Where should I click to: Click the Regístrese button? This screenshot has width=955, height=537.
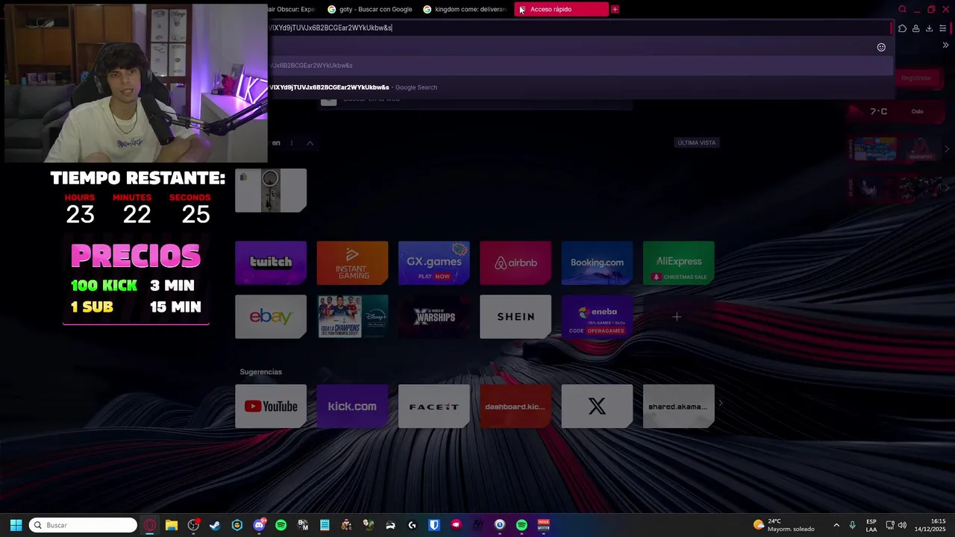pyautogui.click(x=915, y=78)
